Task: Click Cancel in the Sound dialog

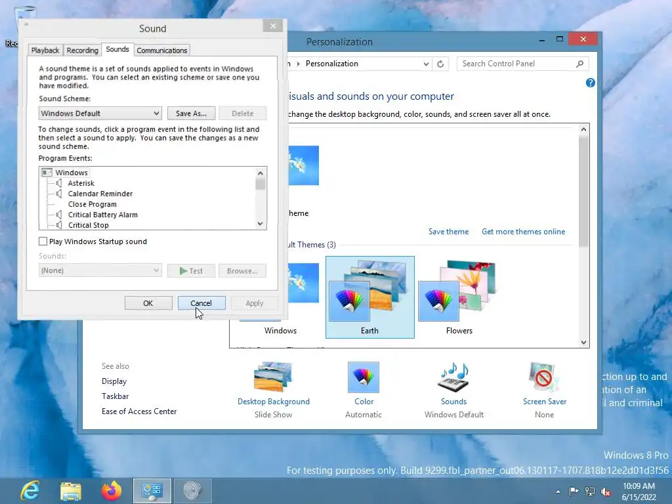Action: click(x=201, y=303)
